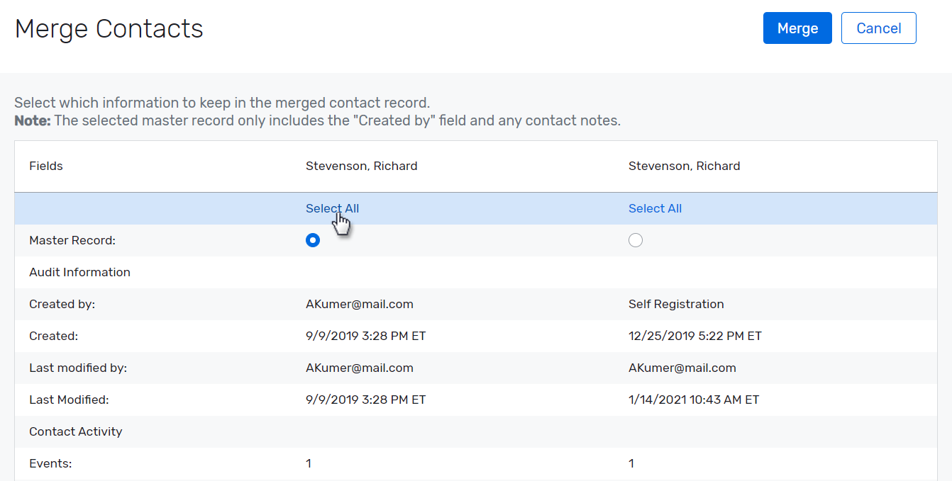Click the left Stevenson, Richard column header

coord(361,166)
